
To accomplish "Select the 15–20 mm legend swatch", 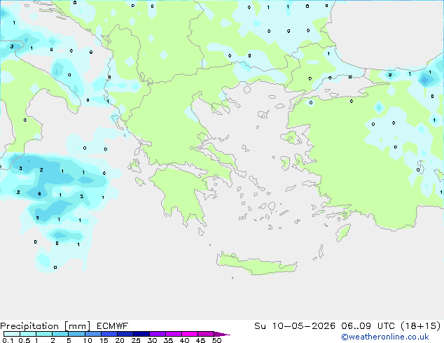I will click(109, 334).
